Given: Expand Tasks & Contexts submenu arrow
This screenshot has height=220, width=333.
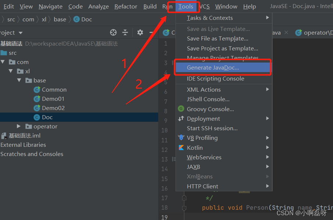Looking at the screenshot, I should [268, 18].
